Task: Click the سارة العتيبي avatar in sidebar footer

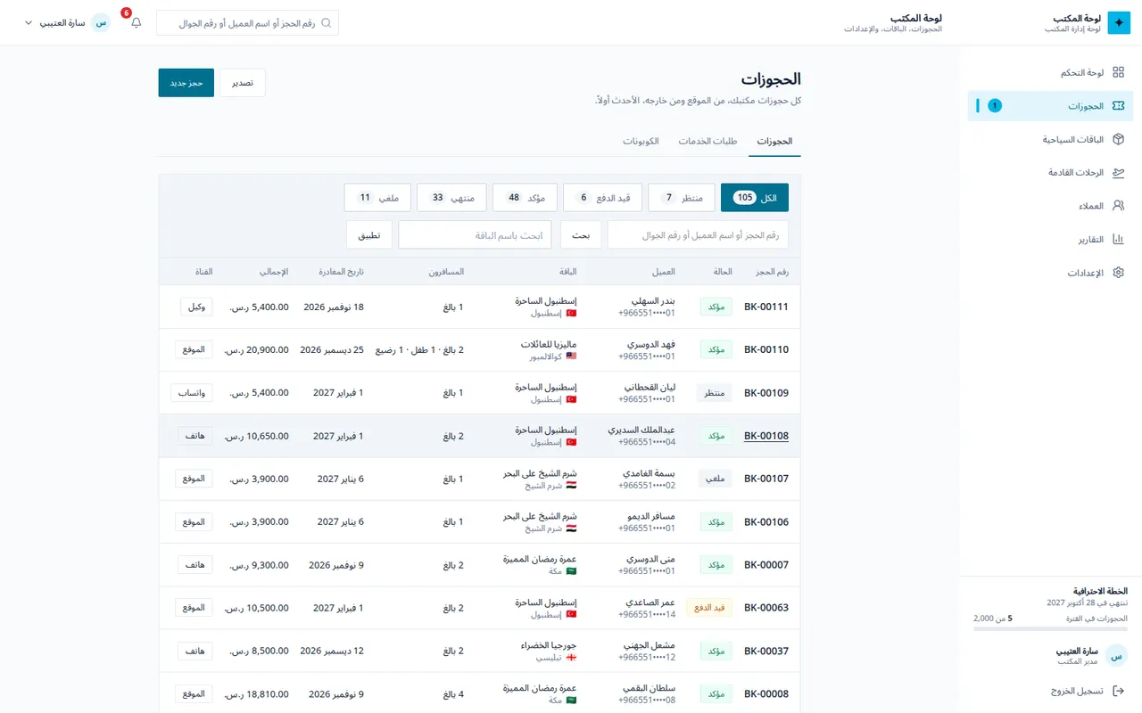Action: click(1116, 656)
